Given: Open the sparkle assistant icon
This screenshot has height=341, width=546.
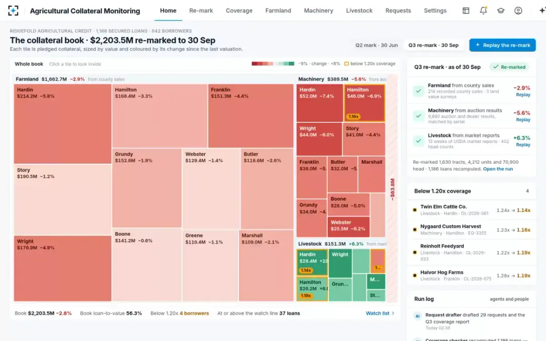Looking at the screenshot, I should (x=541, y=10).
